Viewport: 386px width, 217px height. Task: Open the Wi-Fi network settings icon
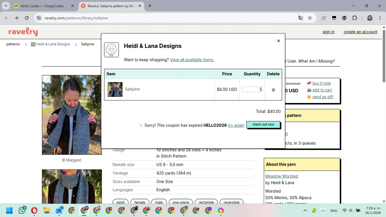click(x=344, y=211)
